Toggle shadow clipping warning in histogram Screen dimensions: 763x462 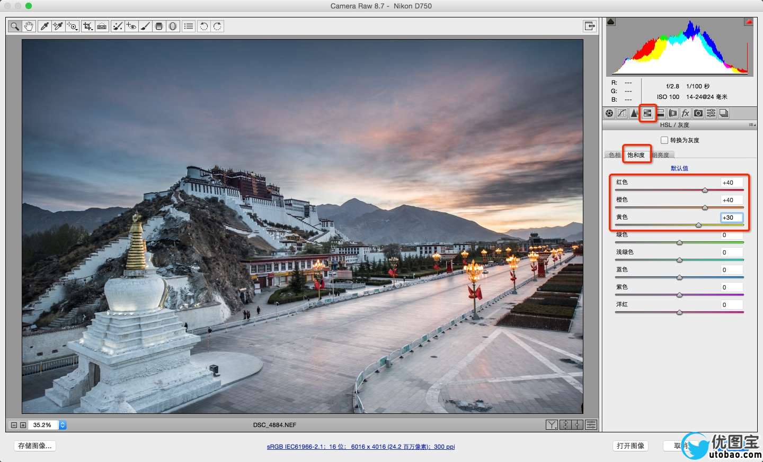point(610,22)
